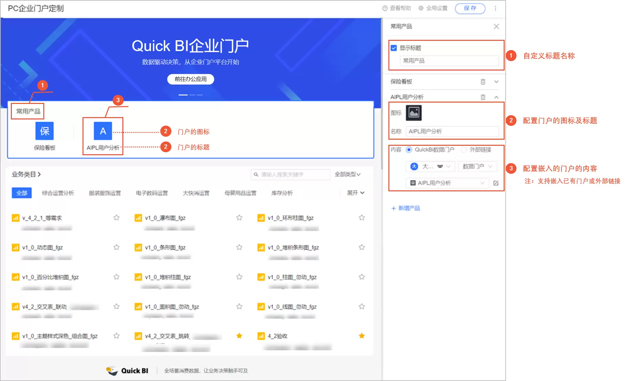Click the chart icon for v1_0_线图_勿动_fgz
Viewport: 626px width, 381px height.
pos(261,306)
